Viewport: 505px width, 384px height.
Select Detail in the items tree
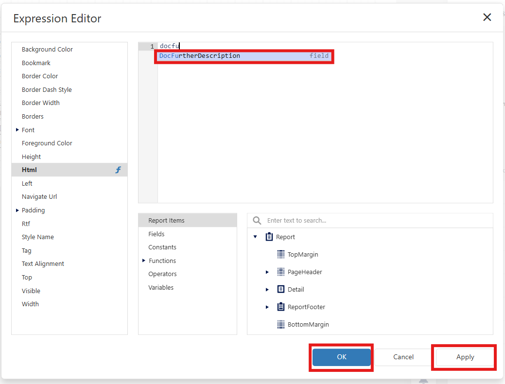tap(296, 289)
